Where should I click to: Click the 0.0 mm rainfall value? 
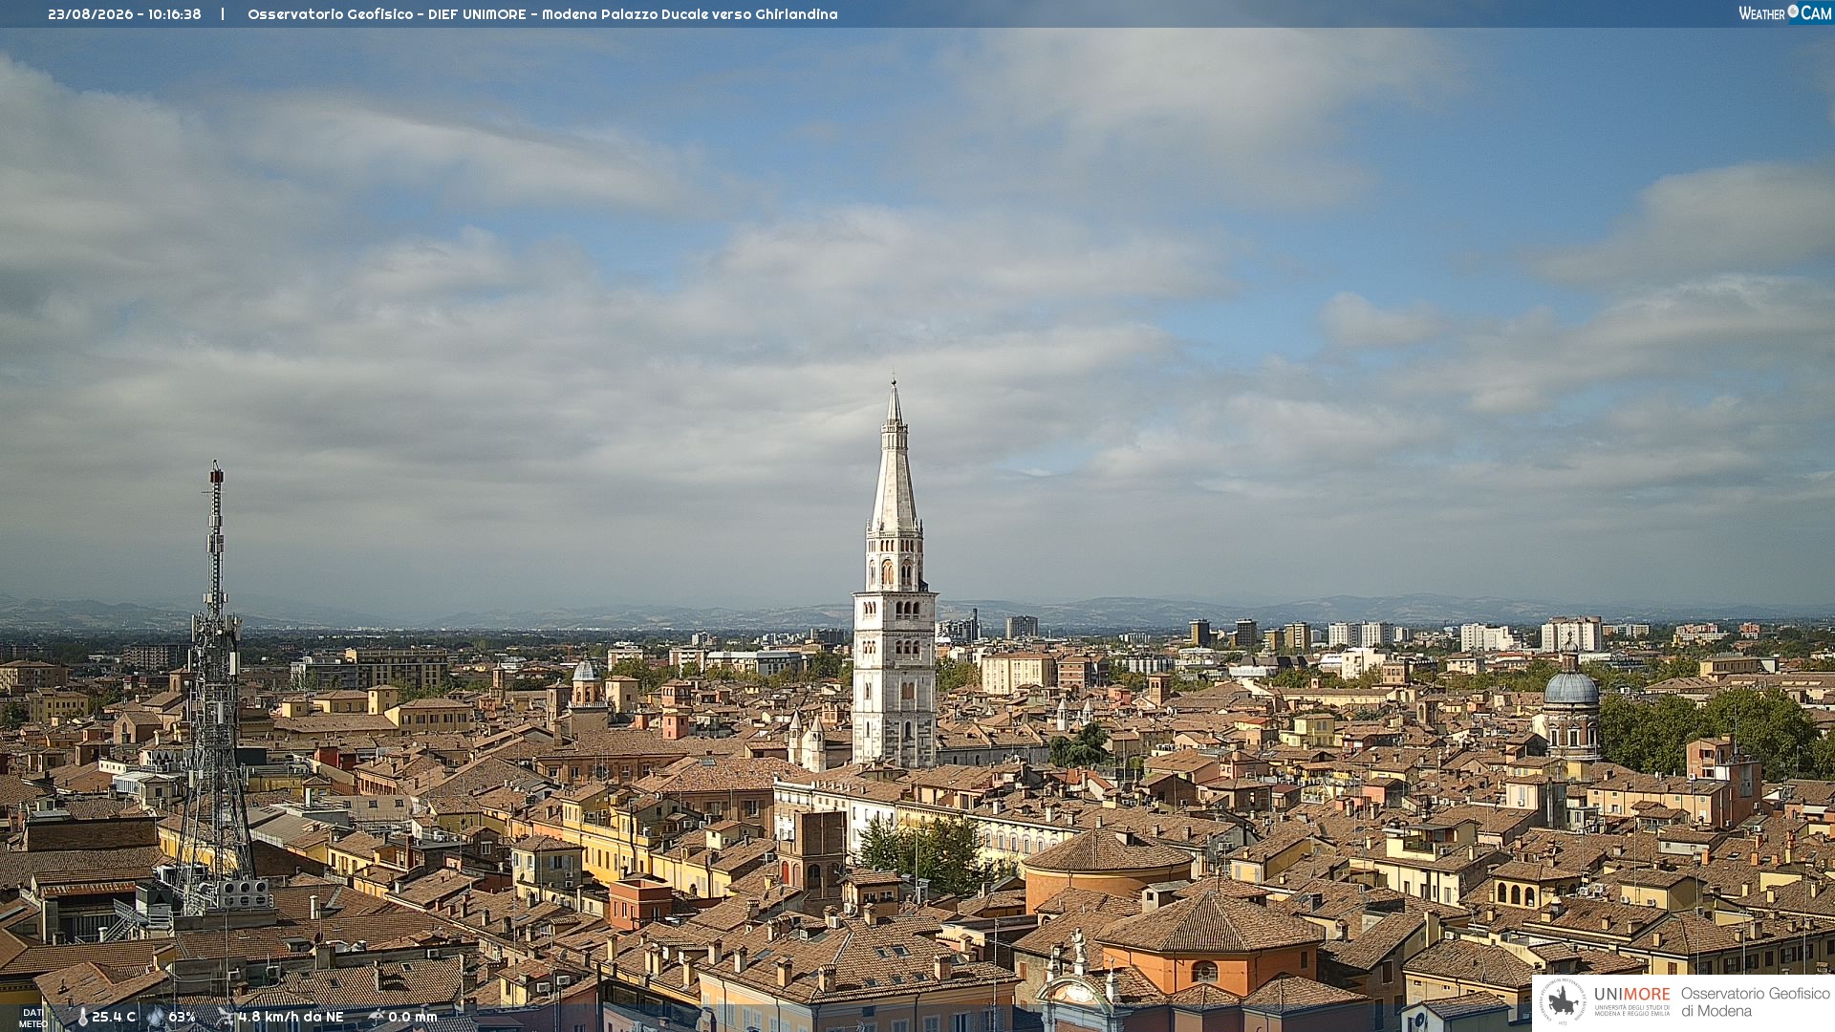click(413, 1017)
